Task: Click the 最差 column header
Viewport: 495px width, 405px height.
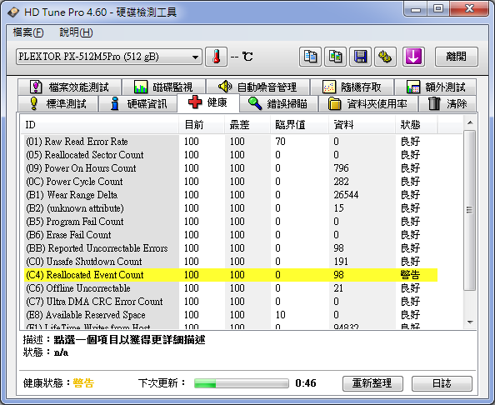Action: pos(247,125)
